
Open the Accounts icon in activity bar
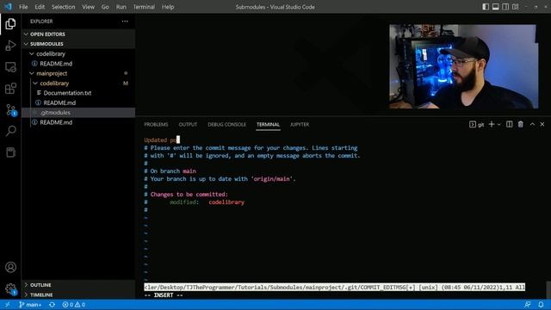tap(10, 267)
